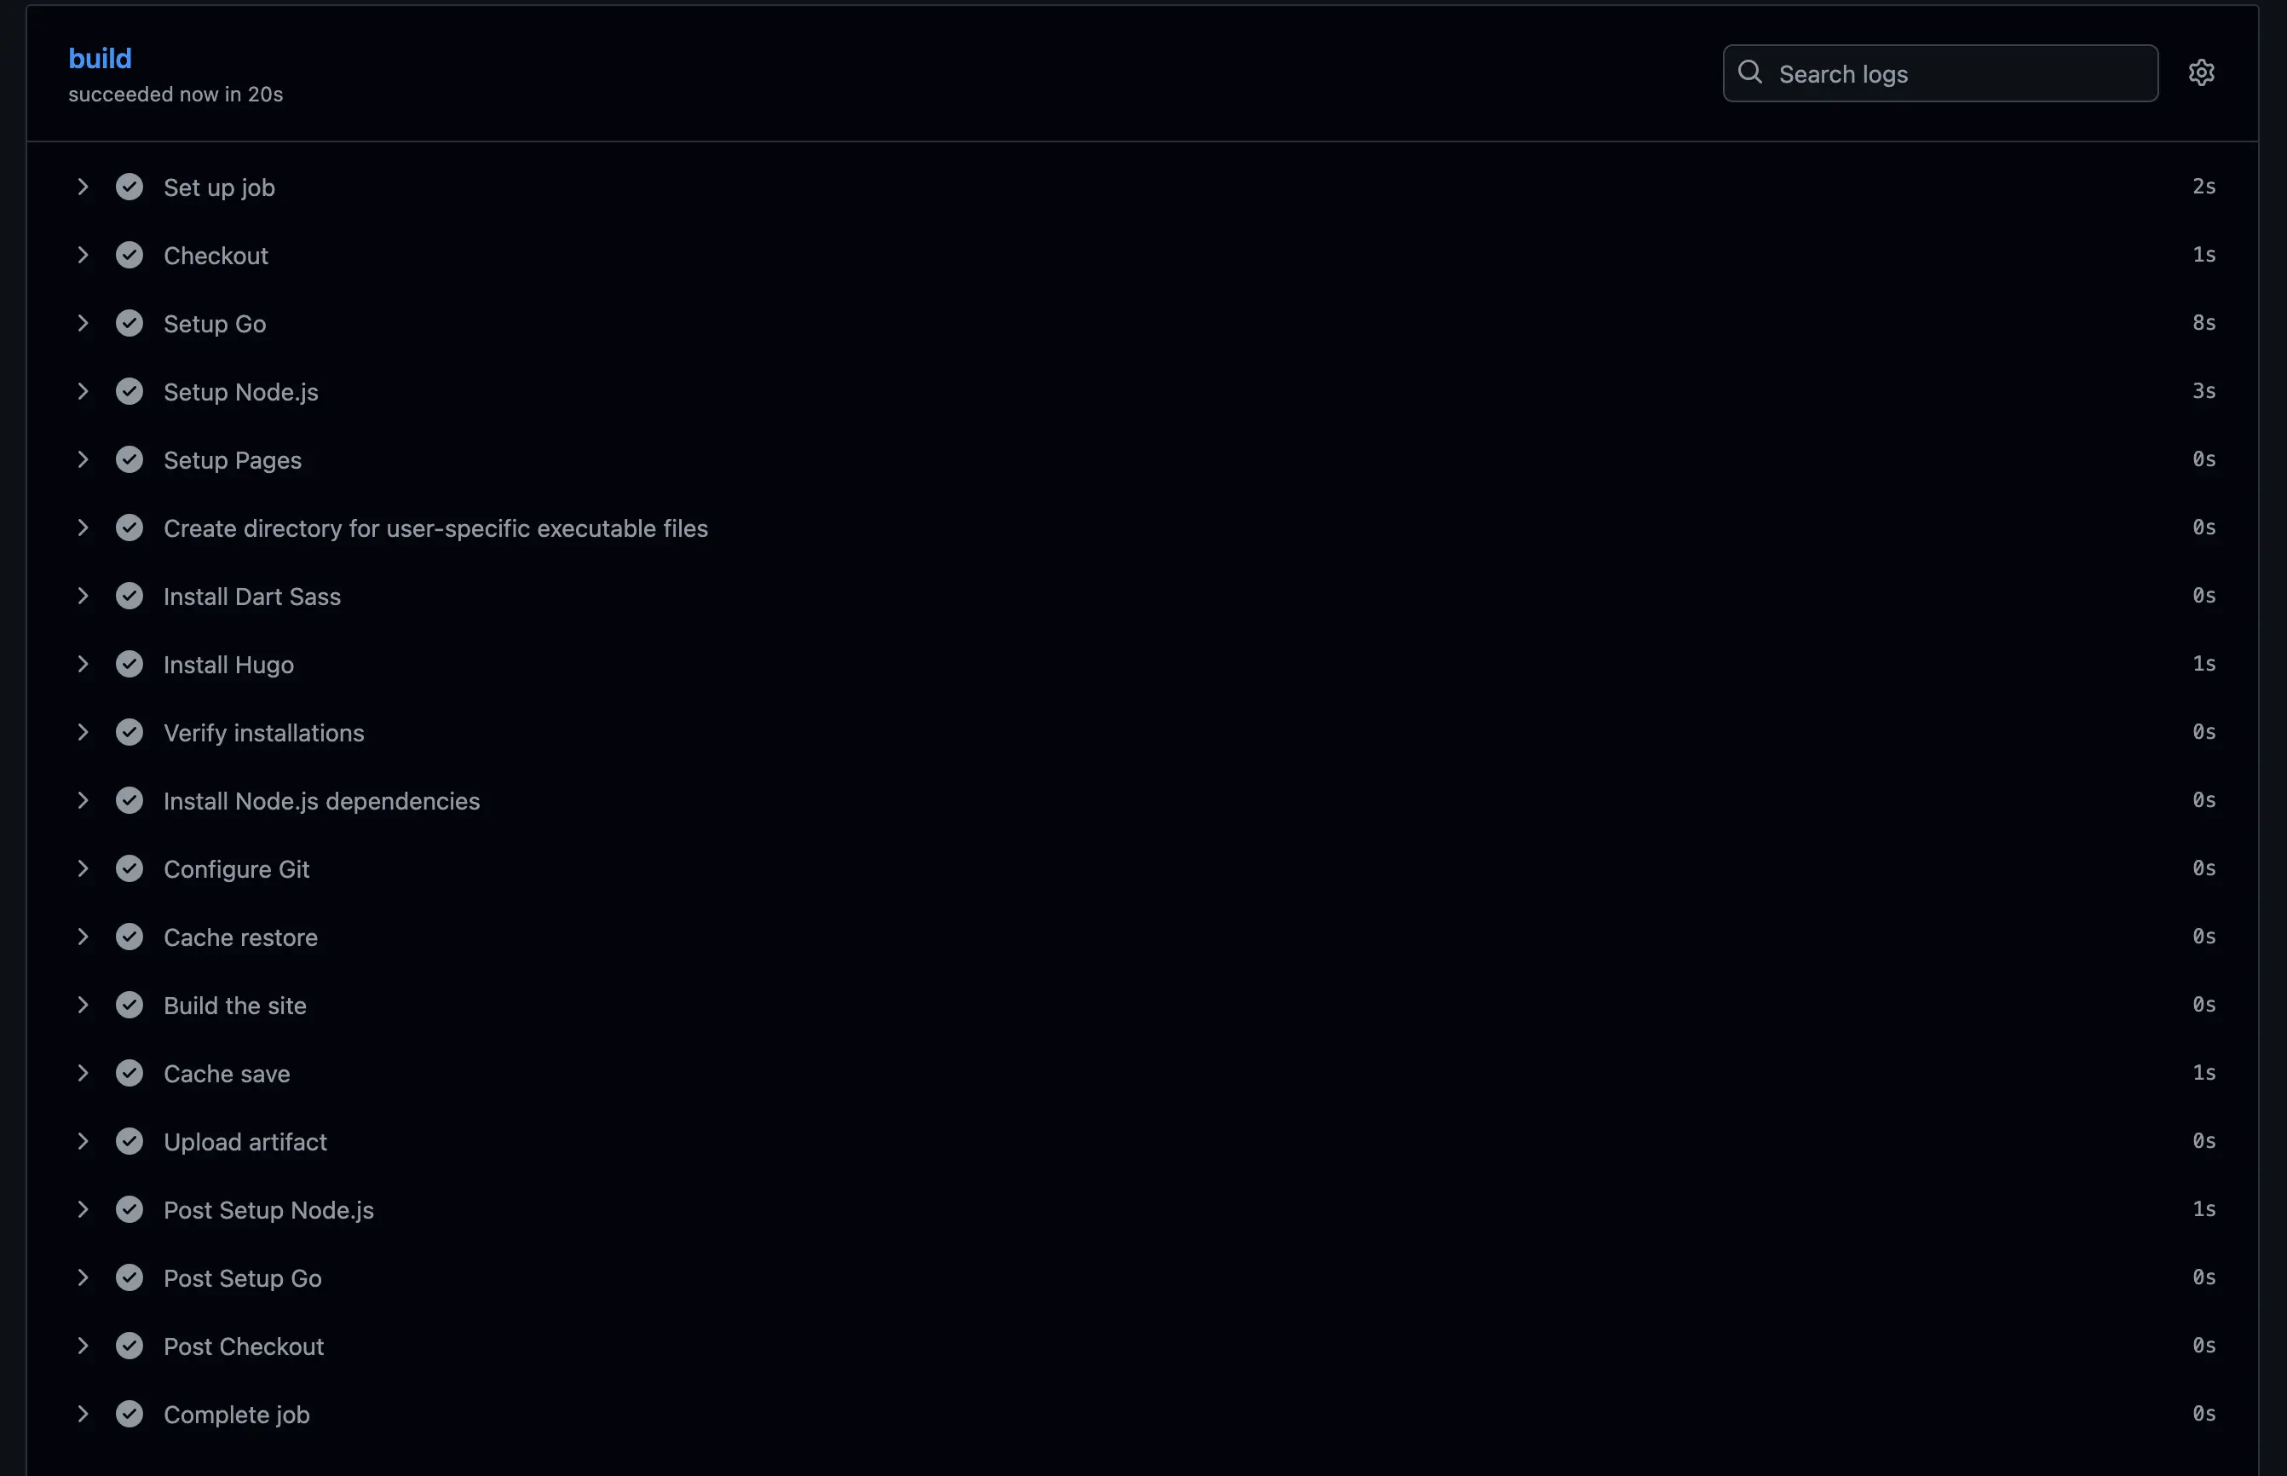
Task: Open the log settings gear icon
Action: [2201, 72]
